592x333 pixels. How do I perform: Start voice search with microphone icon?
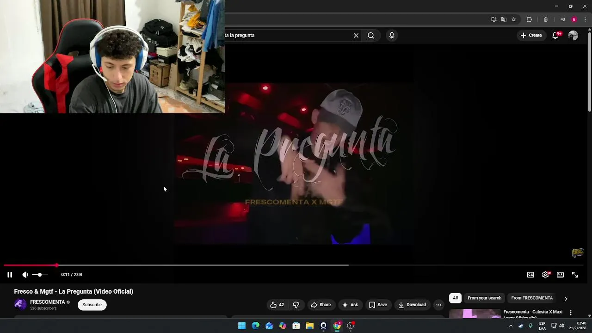point(392,35)
